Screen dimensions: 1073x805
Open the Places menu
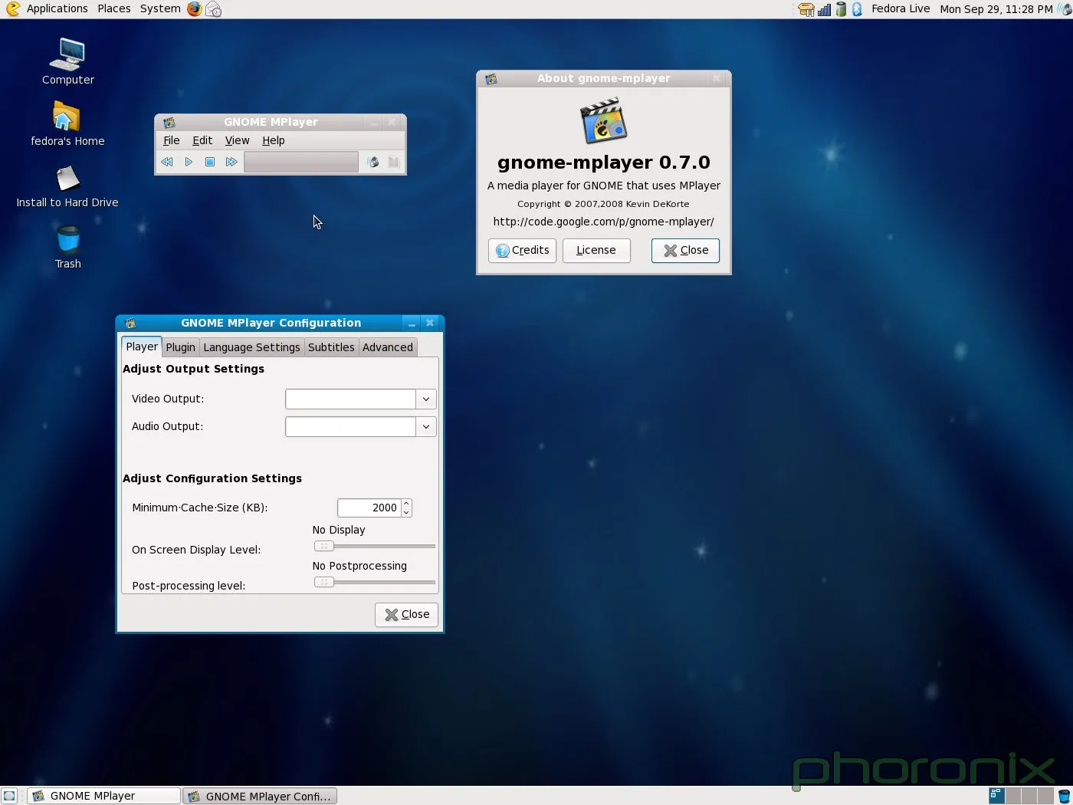pos(114,8)
